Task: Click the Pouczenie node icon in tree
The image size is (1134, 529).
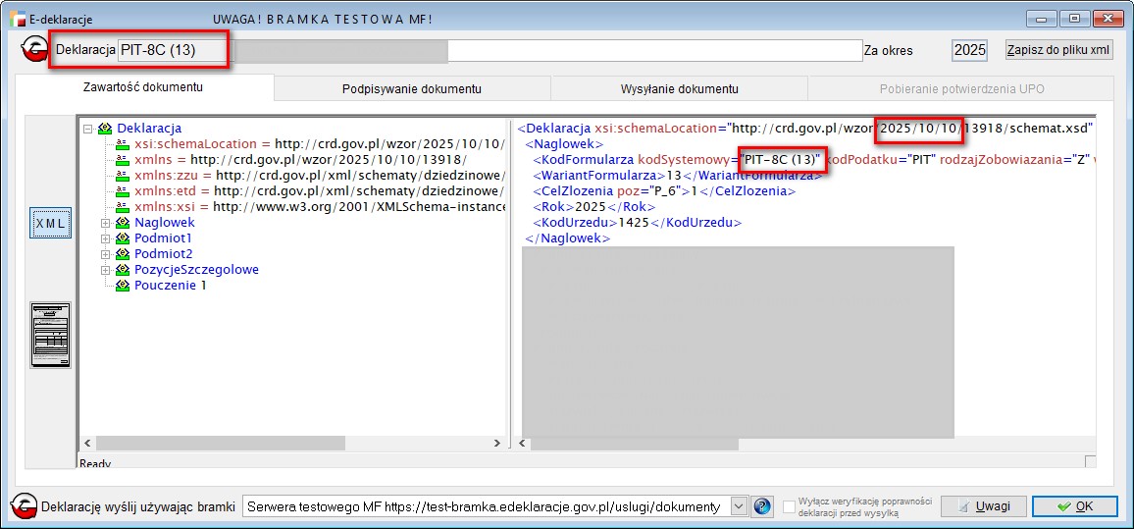Action: pos(123,286)
